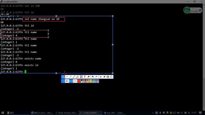Pick the black color swatch
This screenshot has width=205, height=115.
82,80
